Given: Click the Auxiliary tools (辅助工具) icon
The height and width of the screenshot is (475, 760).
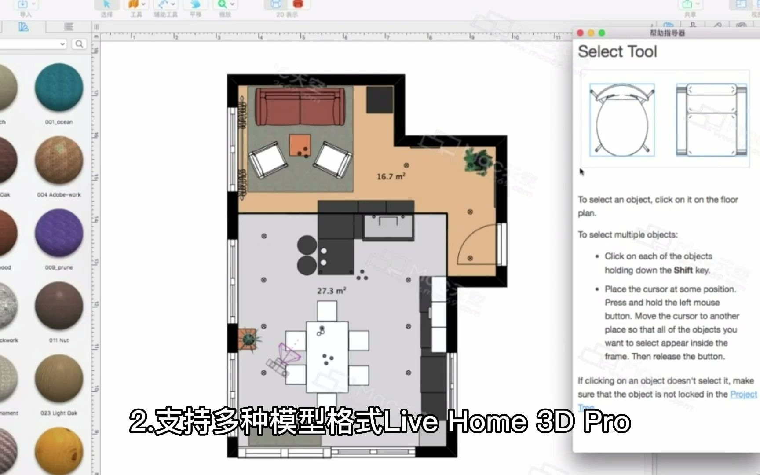Looking at the screenshot, I should pos(163,4).
